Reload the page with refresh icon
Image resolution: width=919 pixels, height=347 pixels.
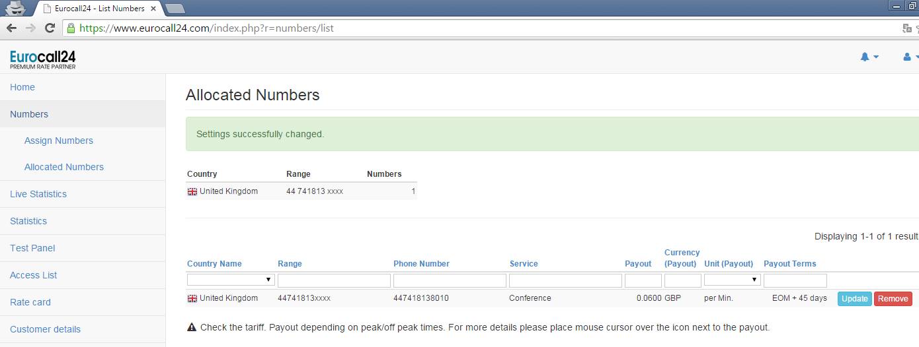(50, 28)
